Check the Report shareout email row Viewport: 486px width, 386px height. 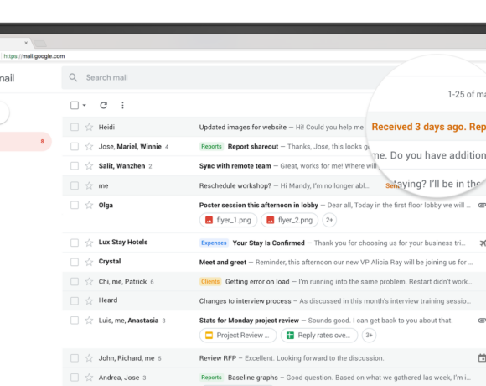tap(75, 147)
